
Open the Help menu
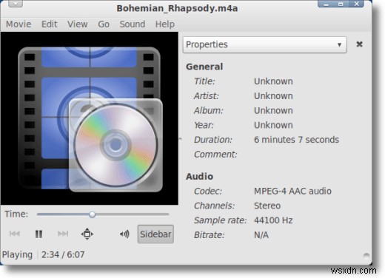(165, 24)
